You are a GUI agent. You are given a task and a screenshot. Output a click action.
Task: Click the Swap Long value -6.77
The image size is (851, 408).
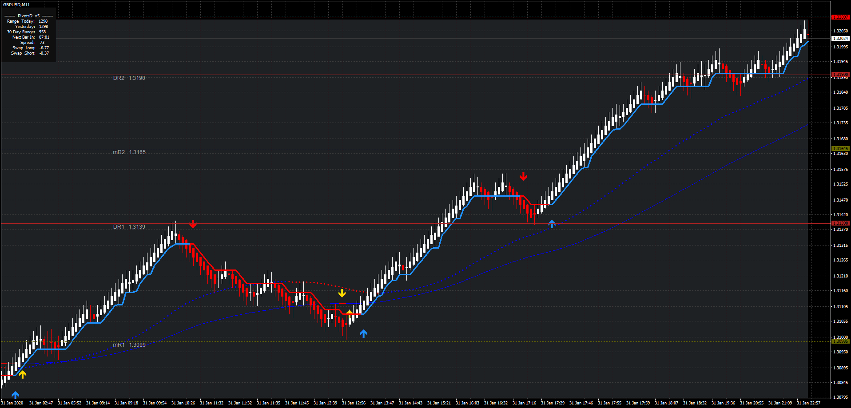click(44, 48)
